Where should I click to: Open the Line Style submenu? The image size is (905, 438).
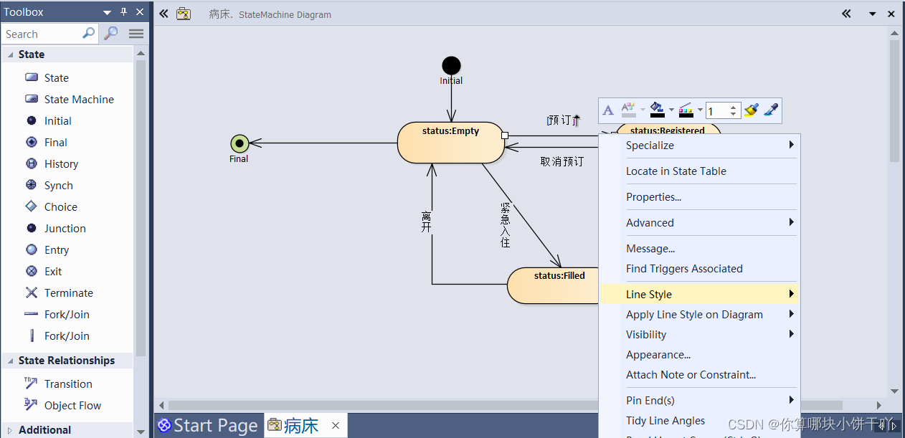coord(700,294)
